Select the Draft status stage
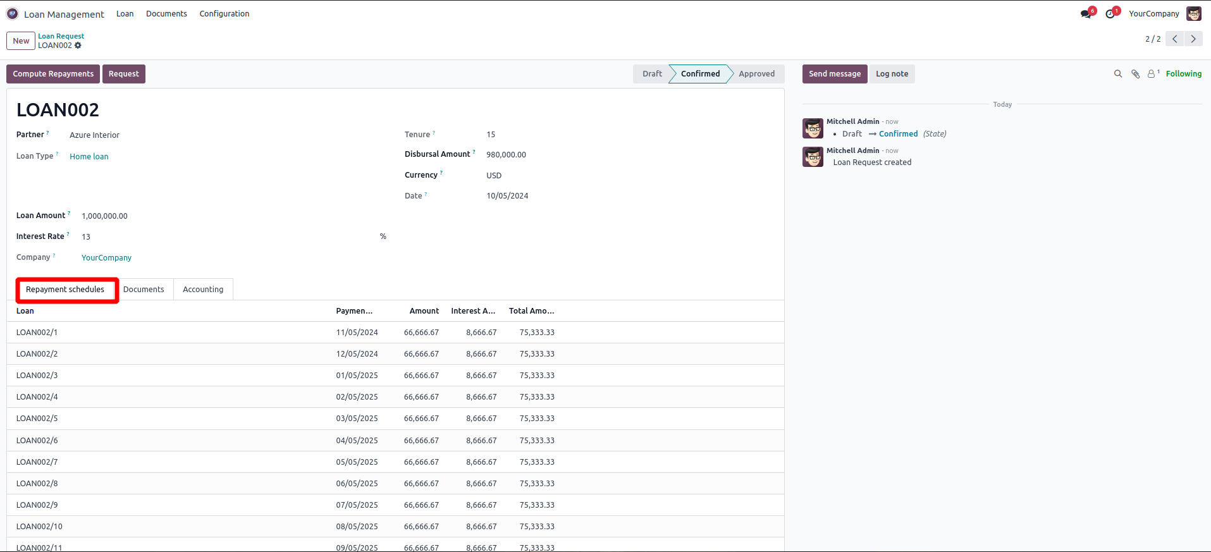The image size is (1211, 552). pyautogui.click(x=652, y=74)
